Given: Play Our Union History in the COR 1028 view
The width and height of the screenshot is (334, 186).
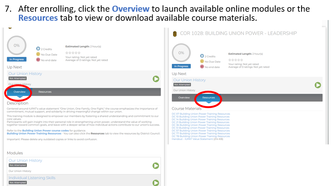Looking at the screenshot, I should (318, 85).
